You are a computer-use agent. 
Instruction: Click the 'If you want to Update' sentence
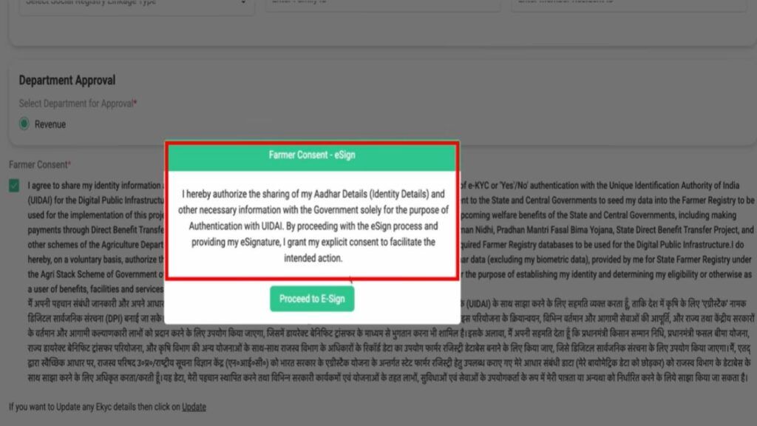click(95, 407)
